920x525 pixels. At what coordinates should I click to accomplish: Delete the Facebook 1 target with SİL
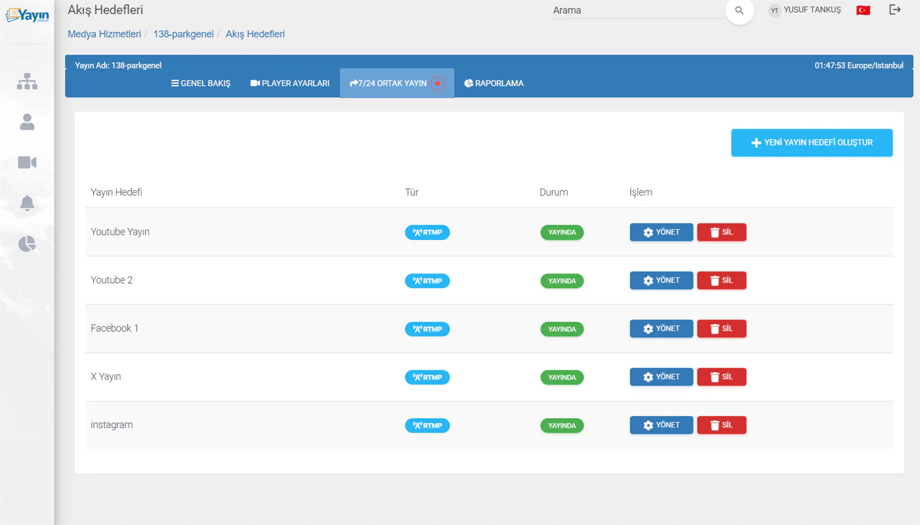click(x=722, y=329)
